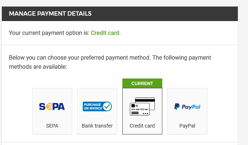
Task: Click the yellow euro symbol in SEPA logo
Action: (x=49, y=106)
